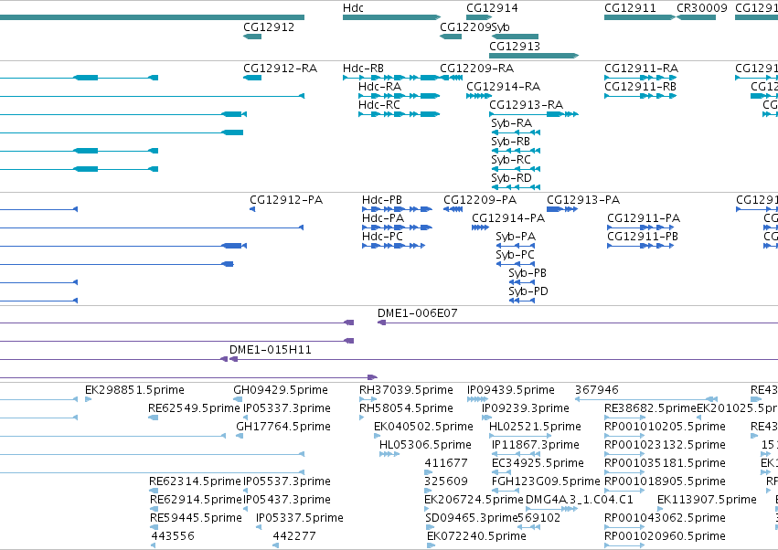
Task: Click the DME1-006E07 BAC label
Action: click(x=417, y=313)
